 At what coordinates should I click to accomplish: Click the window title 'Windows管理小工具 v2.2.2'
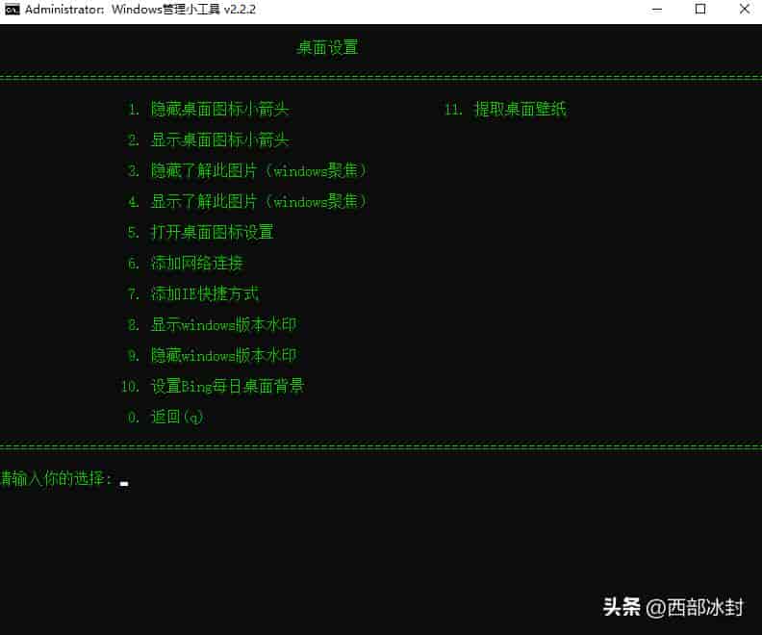183,10
